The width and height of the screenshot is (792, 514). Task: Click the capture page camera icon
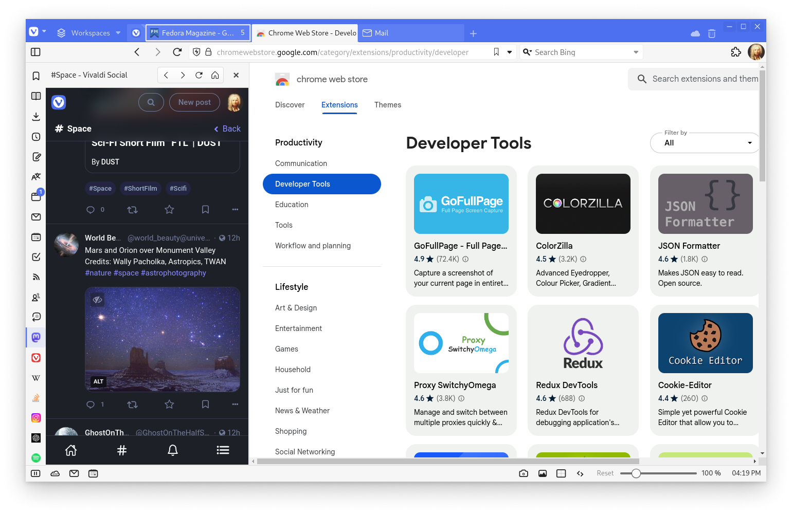(524, 473)
